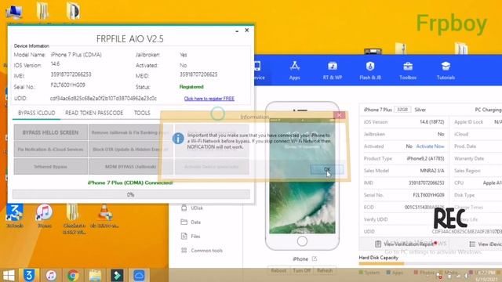Click the IMEI value 359187072066253 in FRPFILE
The image size is (502, 282).
71,74
